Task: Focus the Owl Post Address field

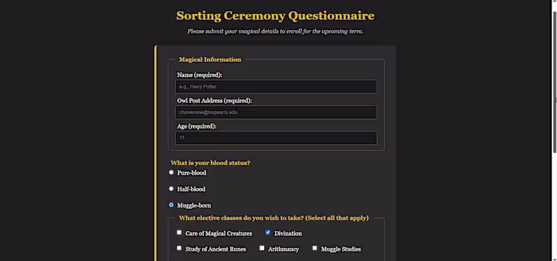Action: tap(276, 112)
